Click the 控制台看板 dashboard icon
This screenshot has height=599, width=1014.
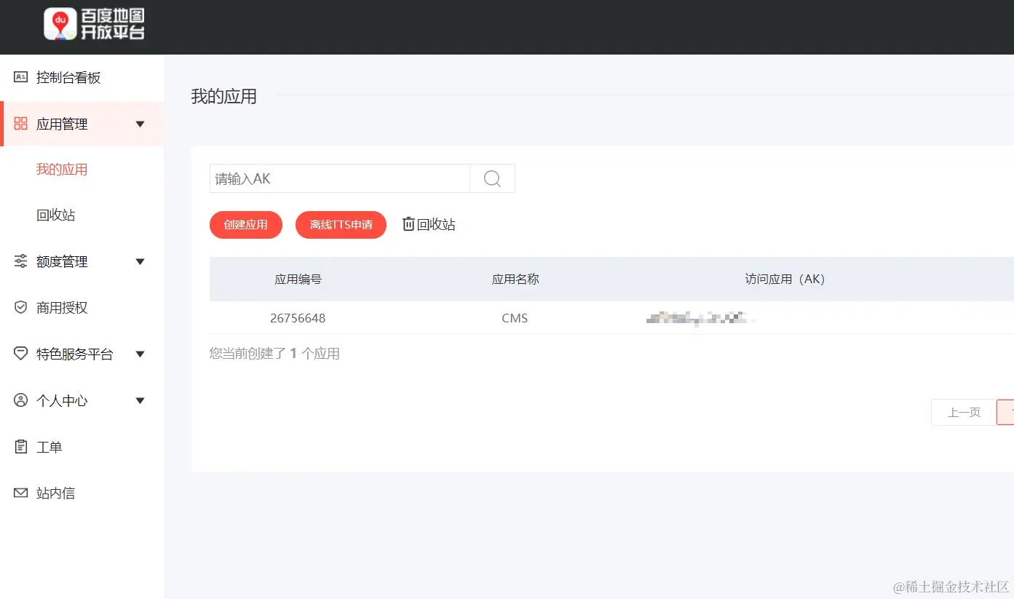pyautogui.click(x=20, y=77)
